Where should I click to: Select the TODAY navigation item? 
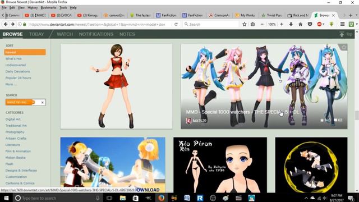36,34
